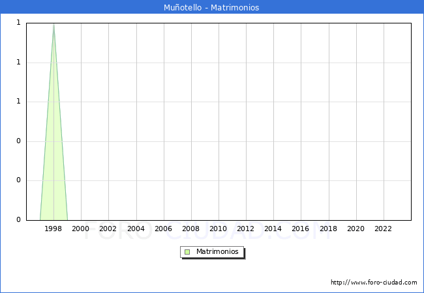This screenshot has height=293, width=424.
Task: Click the 1998 x-axis label
Action: tap(53, 229)
